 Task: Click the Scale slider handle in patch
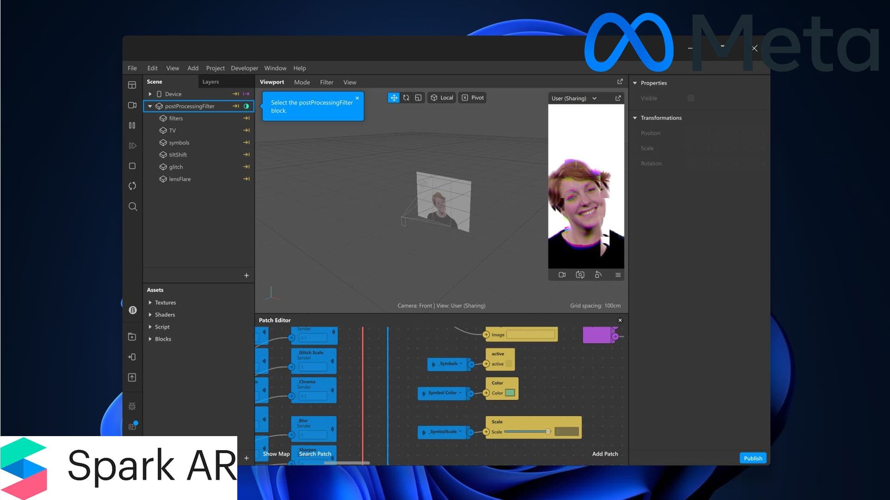[548, 431]
